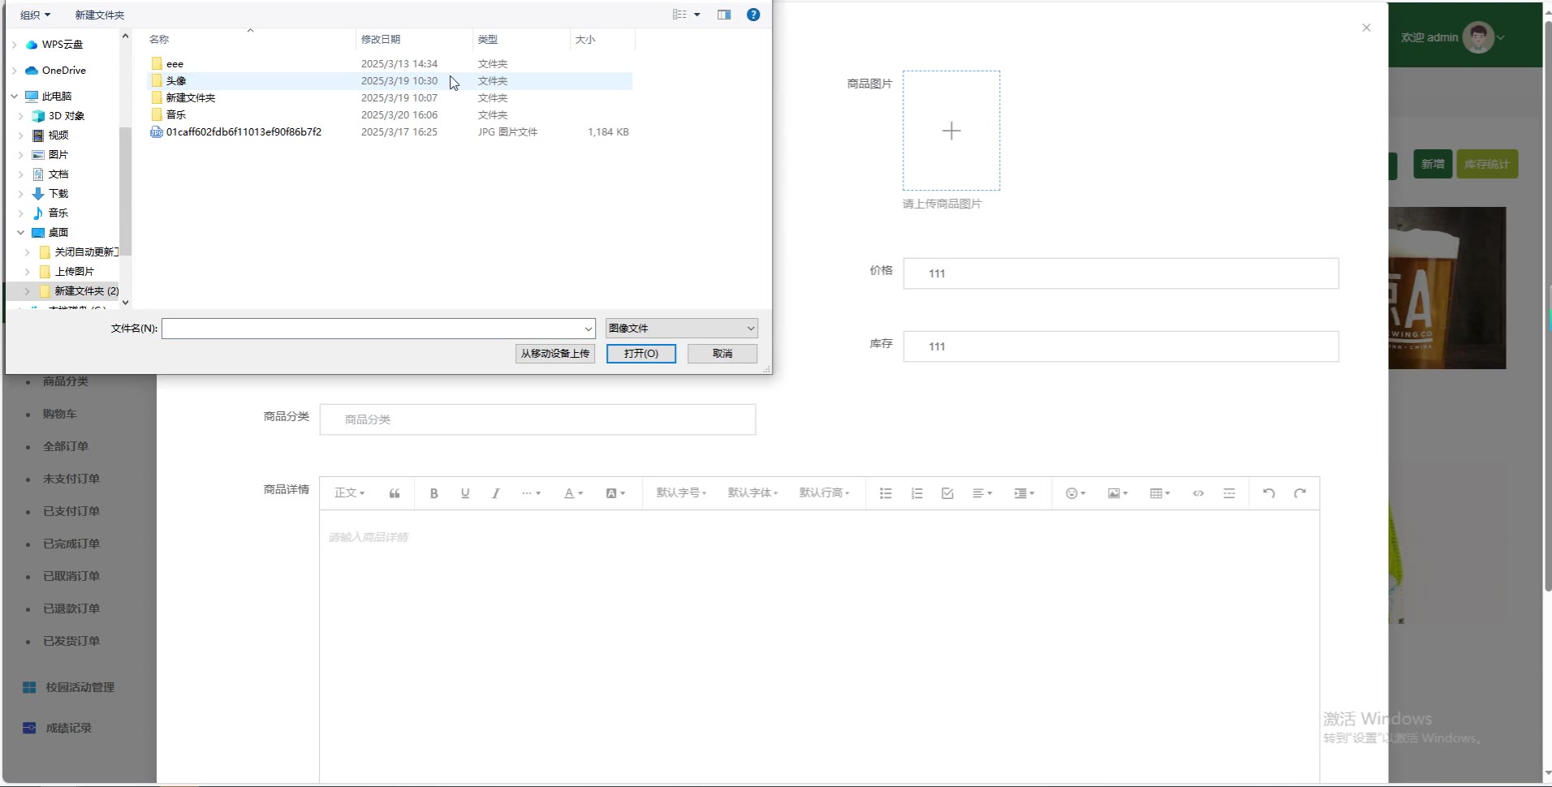Screen dimensions: 1552x787
Task: Insert a code block in the editor
Action: point(1198,493)
